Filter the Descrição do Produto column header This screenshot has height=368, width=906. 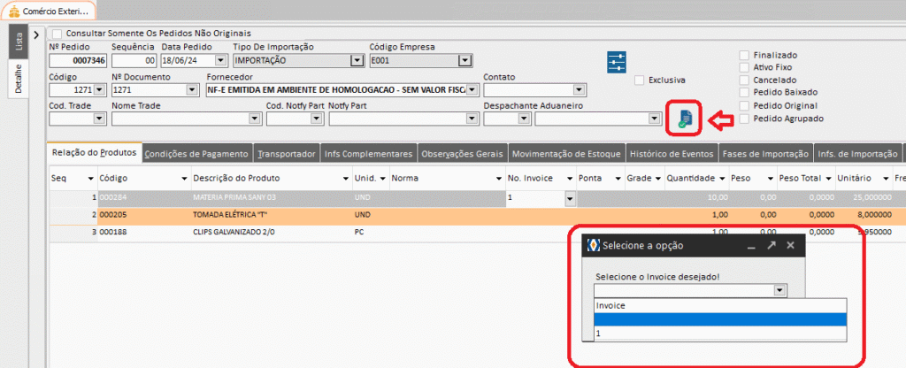(x=346, y=179)
